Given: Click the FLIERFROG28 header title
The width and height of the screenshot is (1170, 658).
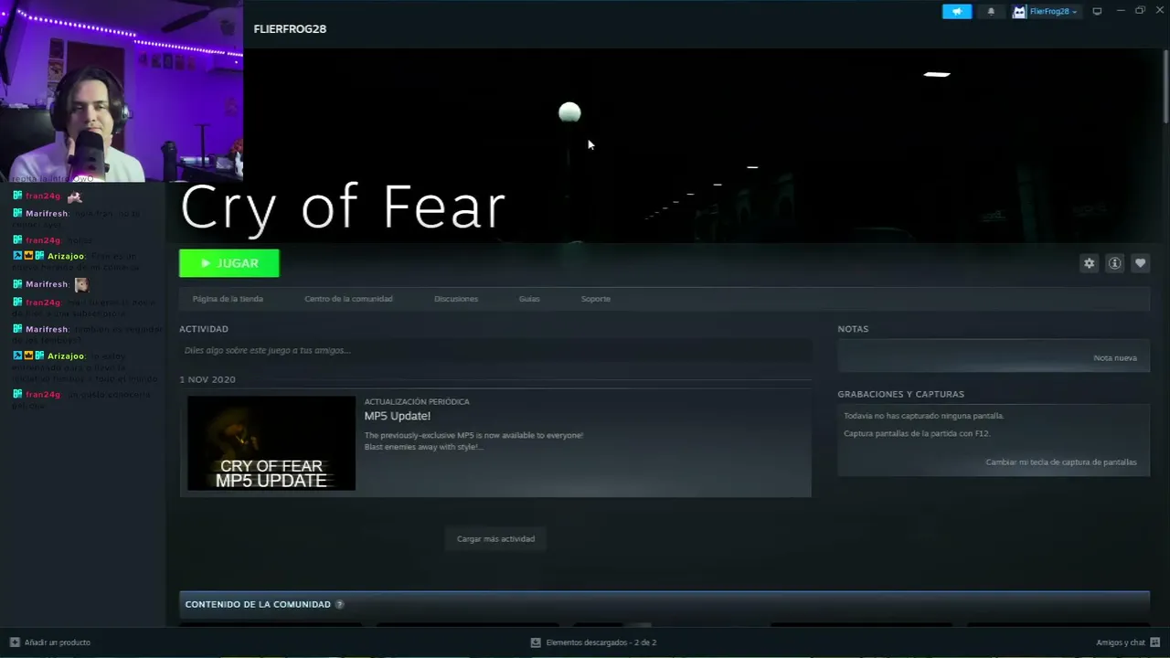Looking at the screenshot, I should pos(290,29).
